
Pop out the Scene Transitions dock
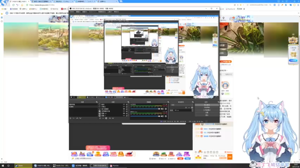(193, 102)
